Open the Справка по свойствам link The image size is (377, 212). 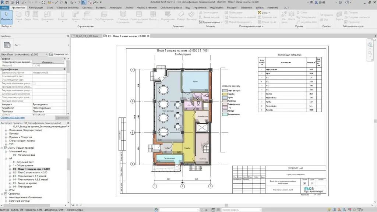(13, 117)
